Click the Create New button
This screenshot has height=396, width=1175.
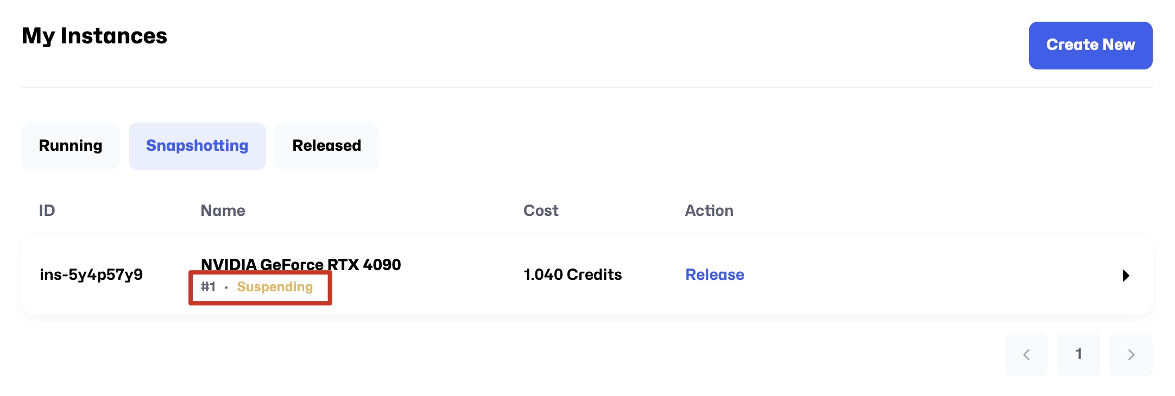click(1090, 45)
